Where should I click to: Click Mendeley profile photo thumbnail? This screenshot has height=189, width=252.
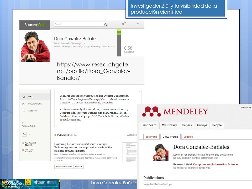[x=161, y=152]
